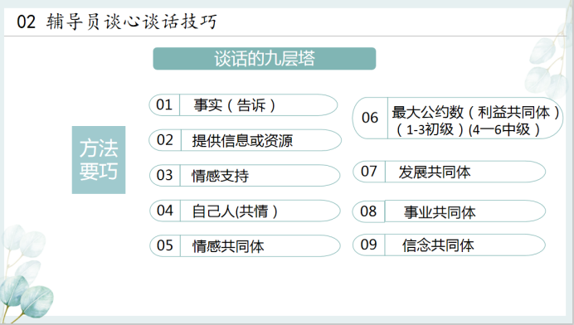Click the number 09 label
This screenshot has height=325, width=574.
[x=368, y=245]
